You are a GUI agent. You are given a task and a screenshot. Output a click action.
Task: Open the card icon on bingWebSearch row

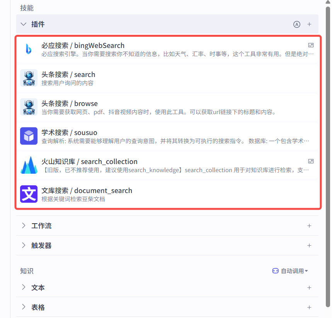pos(311,45)
